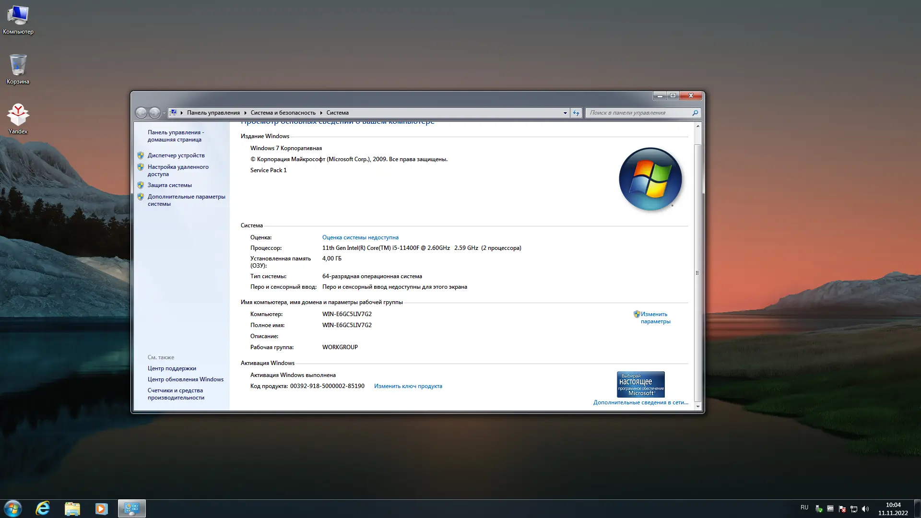Open Internet Explorer from the taskbar
Screen dimensions: 921x518
(43, 508)
